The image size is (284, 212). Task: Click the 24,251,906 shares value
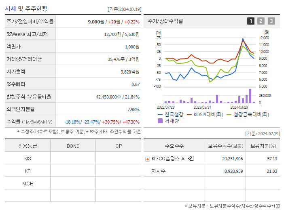pyautogui.click(x=233, y=159)
